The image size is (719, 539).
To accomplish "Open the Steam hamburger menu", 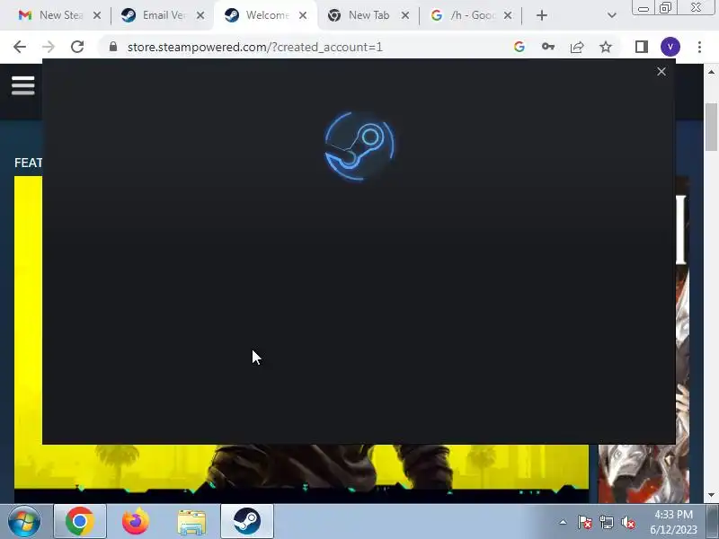I will 23,85.
